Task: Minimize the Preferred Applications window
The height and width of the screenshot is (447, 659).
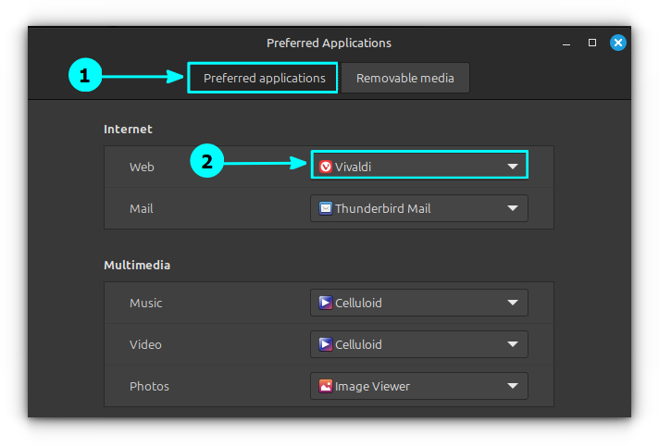Action: (566, 43)
